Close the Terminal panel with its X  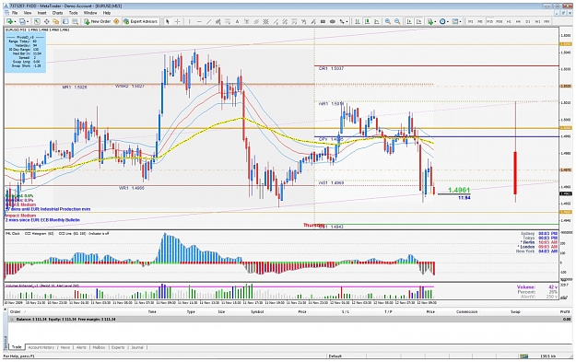(6, 309)
